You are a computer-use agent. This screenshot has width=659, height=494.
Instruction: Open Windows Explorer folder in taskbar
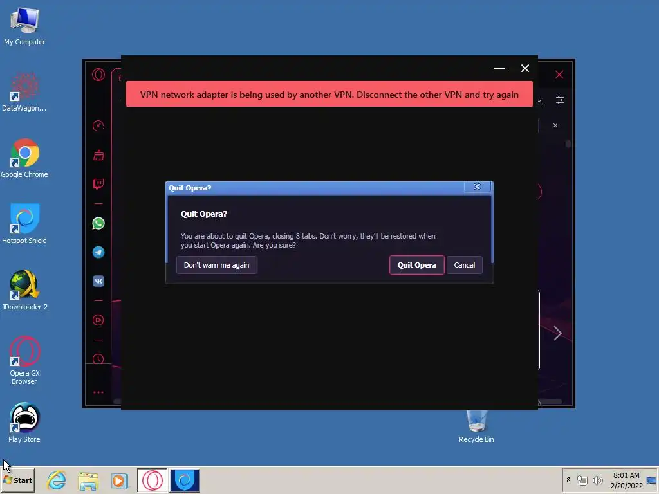click(x=88, y=480)
